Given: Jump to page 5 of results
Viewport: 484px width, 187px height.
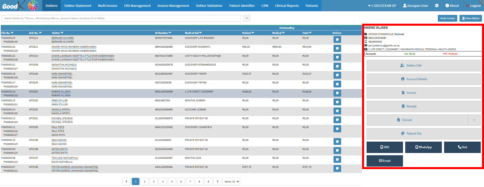Looking at the screenshot, I should [x=172, y=181].
